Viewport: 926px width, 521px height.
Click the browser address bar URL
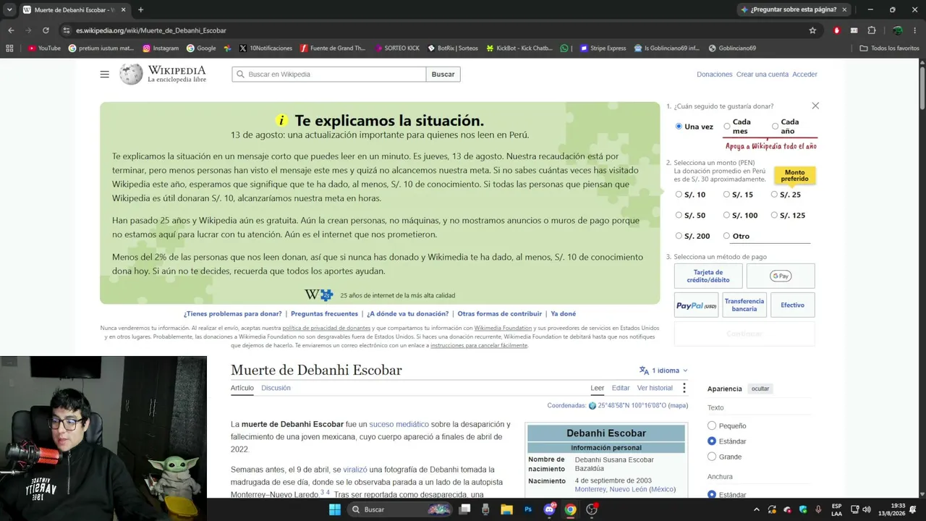tap(151, 30)
